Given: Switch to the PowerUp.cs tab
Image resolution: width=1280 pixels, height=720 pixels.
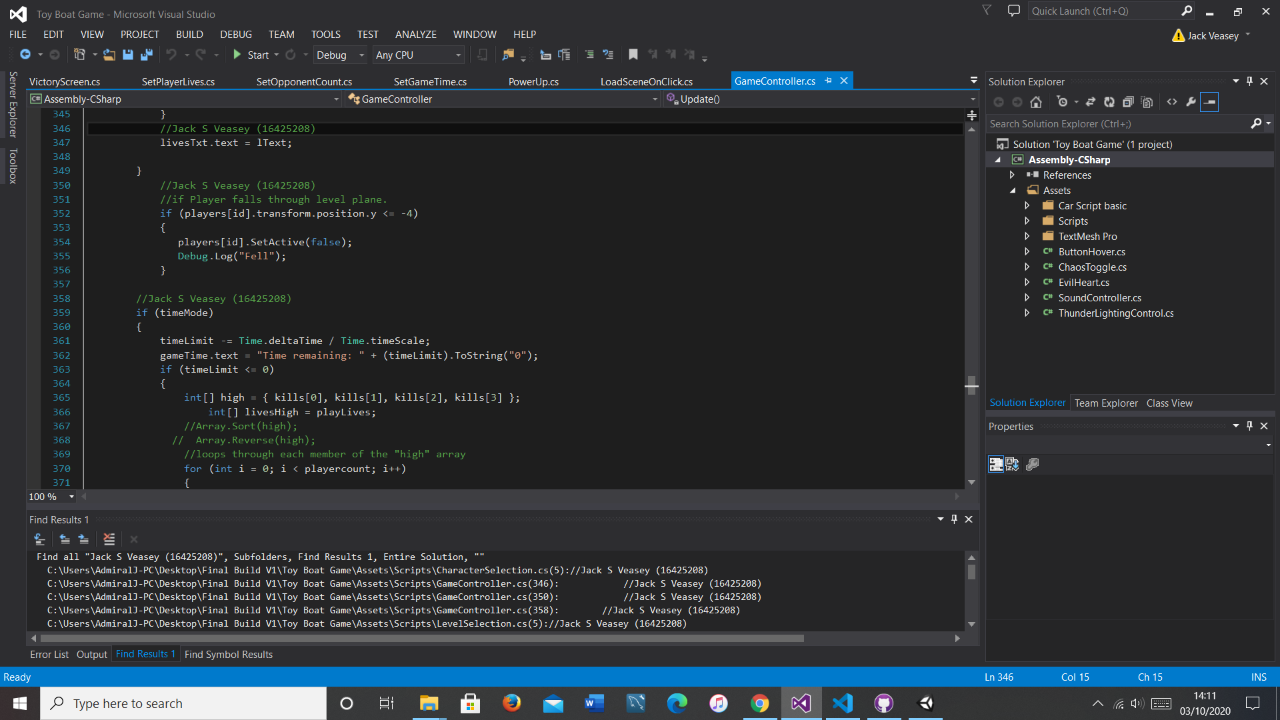Looking at the screenshot, I should (533, 81).
